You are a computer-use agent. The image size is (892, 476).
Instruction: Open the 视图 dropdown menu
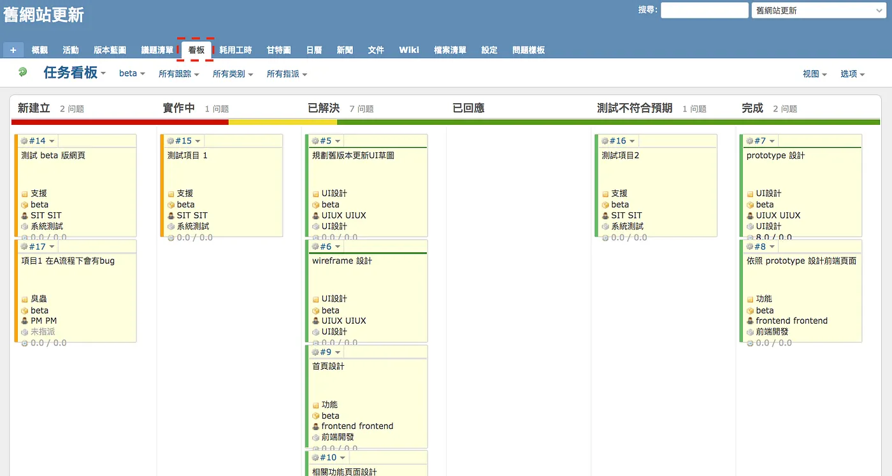pos(815,74)
